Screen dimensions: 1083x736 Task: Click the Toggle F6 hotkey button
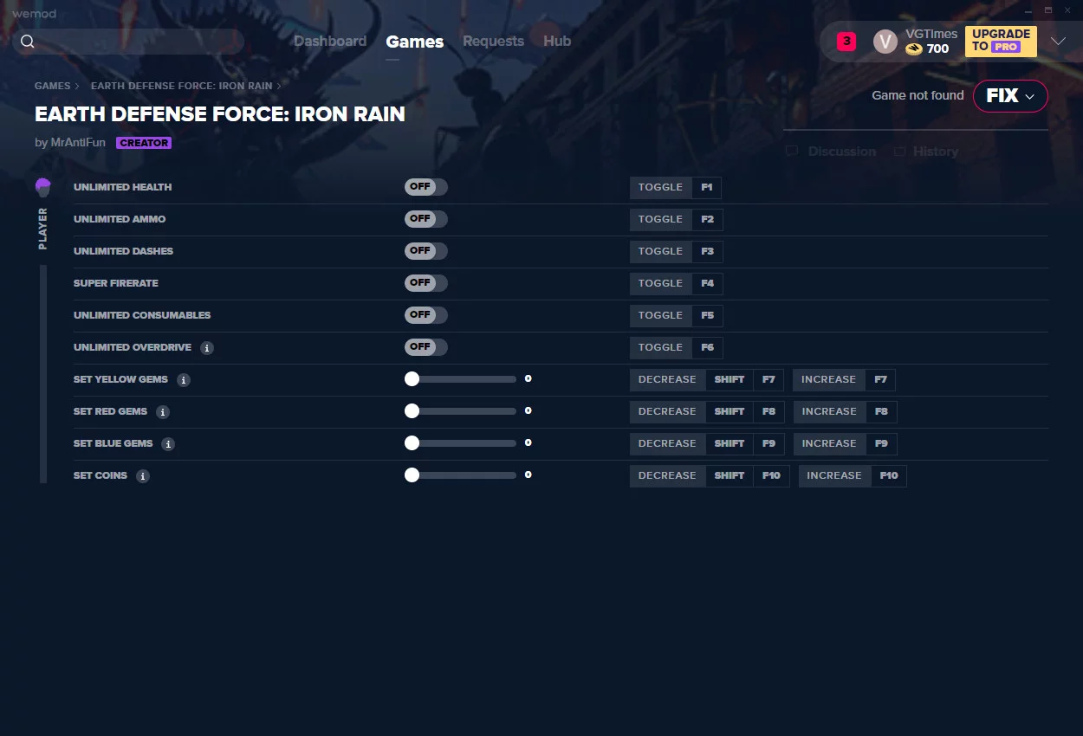[x=676, y=348]
